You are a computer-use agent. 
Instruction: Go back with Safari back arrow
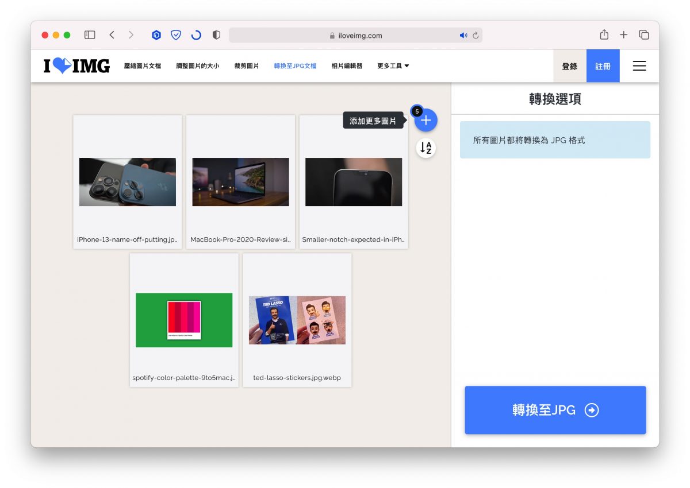coord(112,35)
